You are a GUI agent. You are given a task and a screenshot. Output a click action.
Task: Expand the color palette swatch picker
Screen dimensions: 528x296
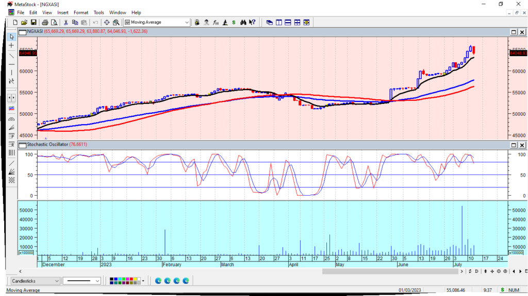pos(144,281)
